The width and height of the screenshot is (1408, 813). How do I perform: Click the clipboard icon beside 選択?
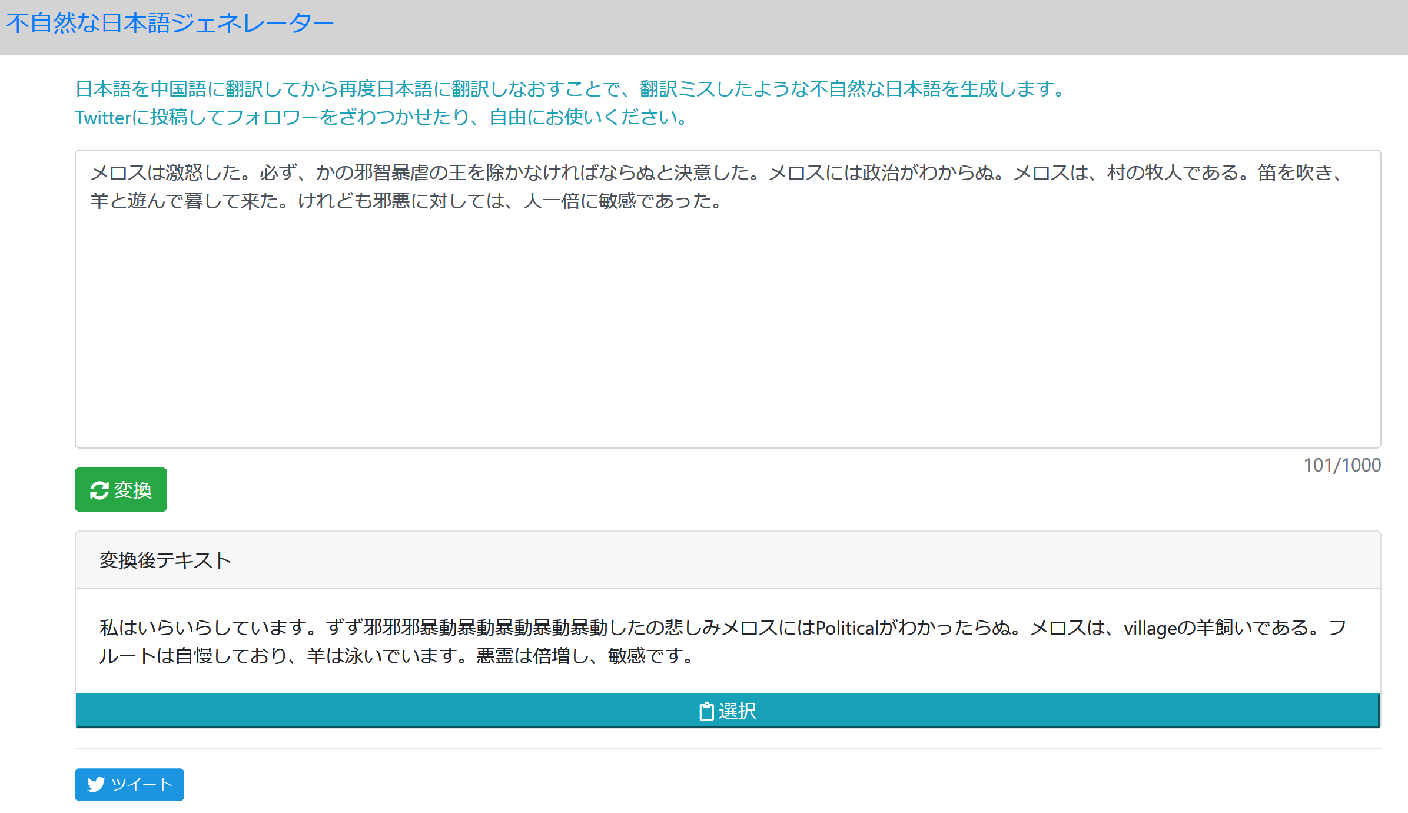point(706,711)
